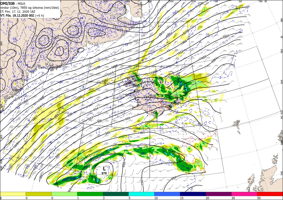283x200 pixels.
Task: Pick the blue legend color segment
Action: coord(167,194)
